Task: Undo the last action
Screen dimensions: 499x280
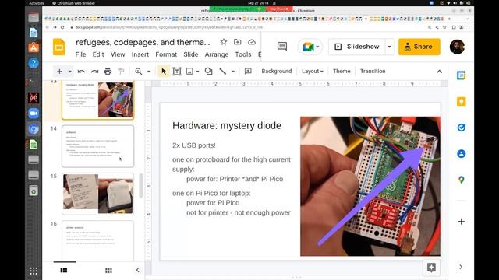Action: [x=81, y=72]
